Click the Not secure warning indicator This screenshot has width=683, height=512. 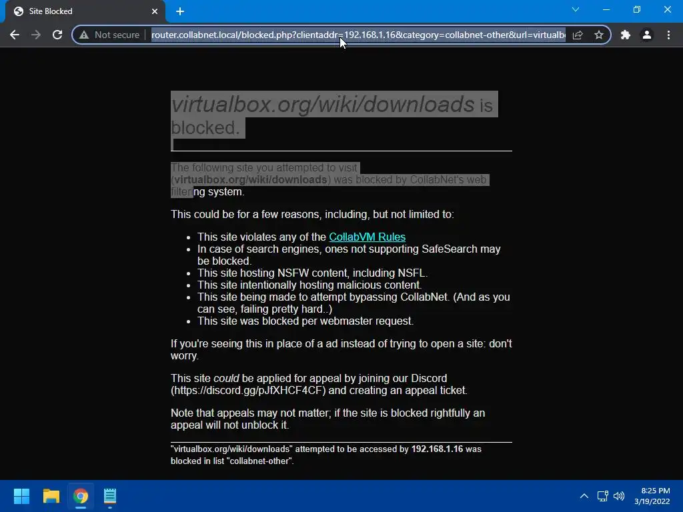tap(109, 35)
